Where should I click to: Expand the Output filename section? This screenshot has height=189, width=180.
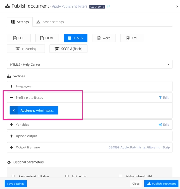[x=11, y=147]
